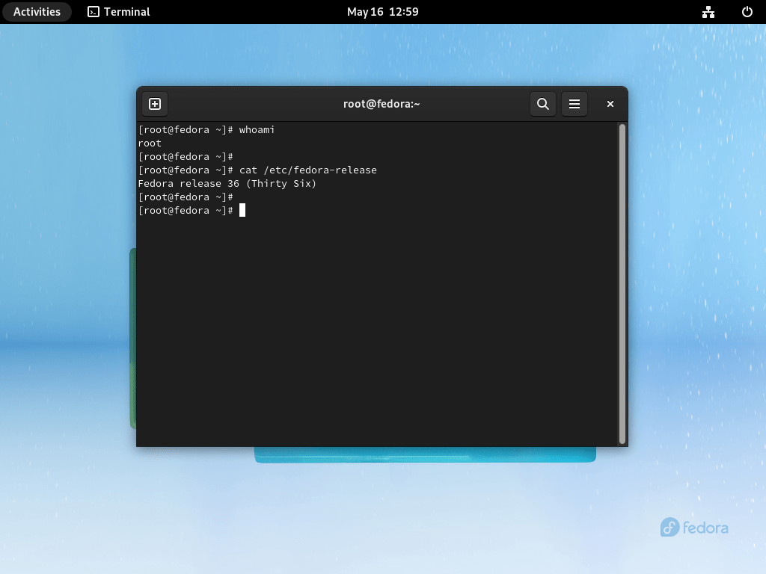Open the Terminal window options menu
Viewport: 766px width, 574px height.
[x=574, y=104]
